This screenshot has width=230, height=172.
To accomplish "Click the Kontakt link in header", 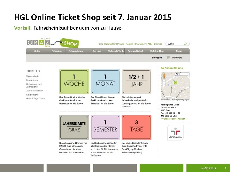I will tap(130, 44).
